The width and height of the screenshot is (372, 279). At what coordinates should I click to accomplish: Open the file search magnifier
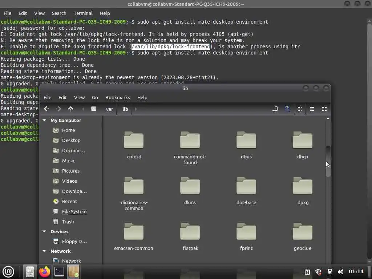[x=287, y=109]
